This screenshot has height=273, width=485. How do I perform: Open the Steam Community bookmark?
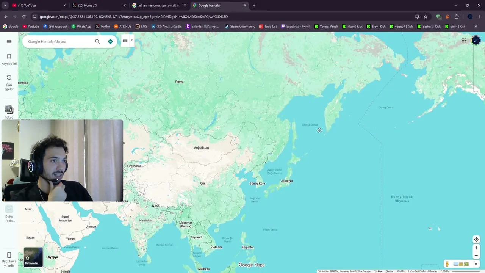(x=240, y=27)
